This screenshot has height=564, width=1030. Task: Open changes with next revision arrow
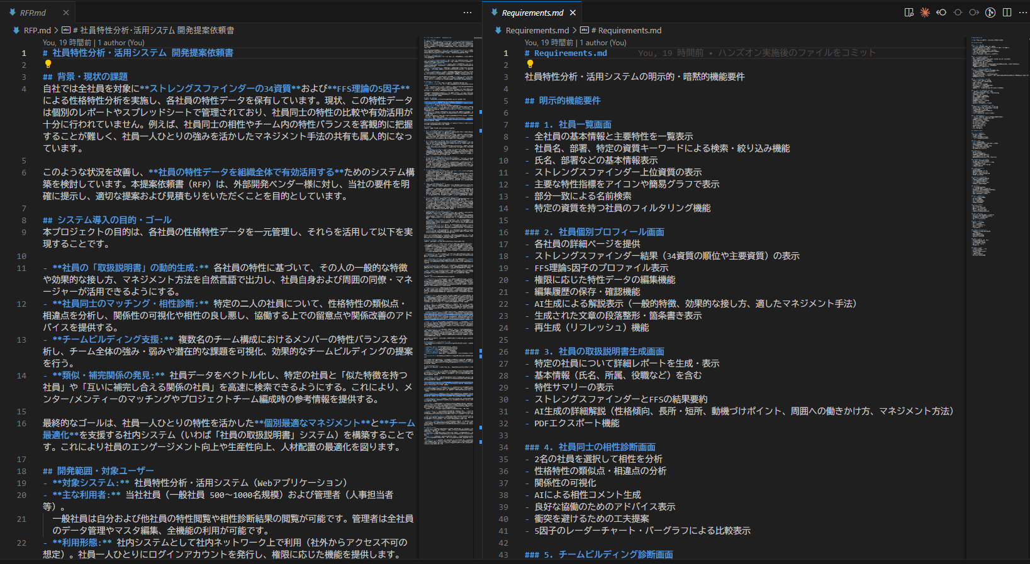click(974, 13)
